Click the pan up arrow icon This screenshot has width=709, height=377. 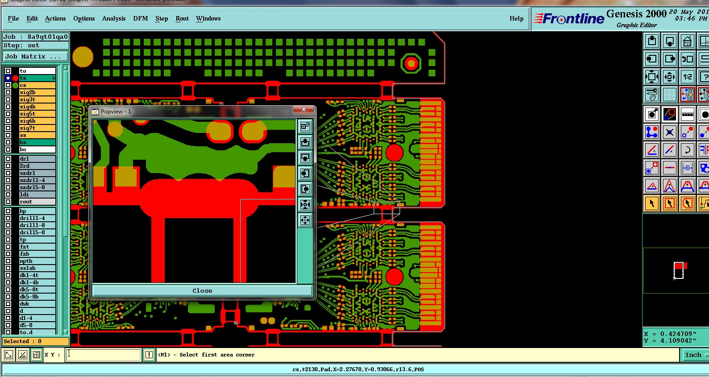(x=652, y=41)
